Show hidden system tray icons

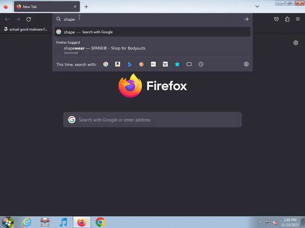coord(260,222)
